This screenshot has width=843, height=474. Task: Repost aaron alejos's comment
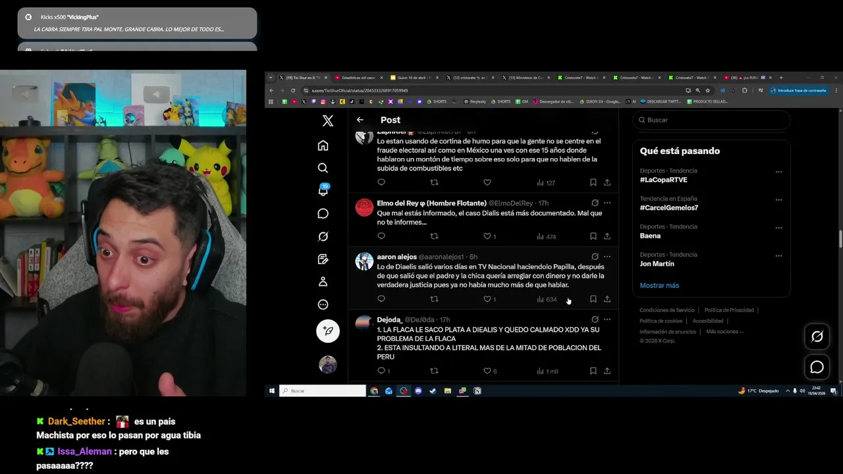point(434,299)
